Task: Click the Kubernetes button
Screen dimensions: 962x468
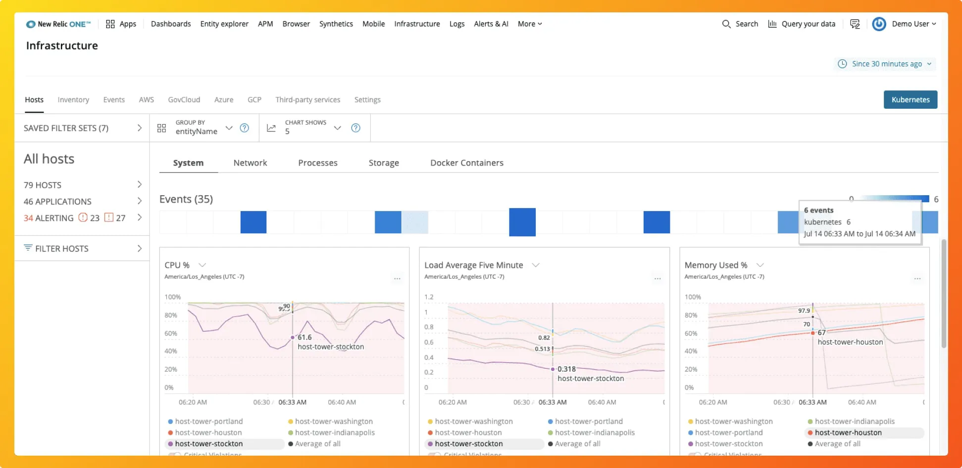Action: tap(910, 99)
